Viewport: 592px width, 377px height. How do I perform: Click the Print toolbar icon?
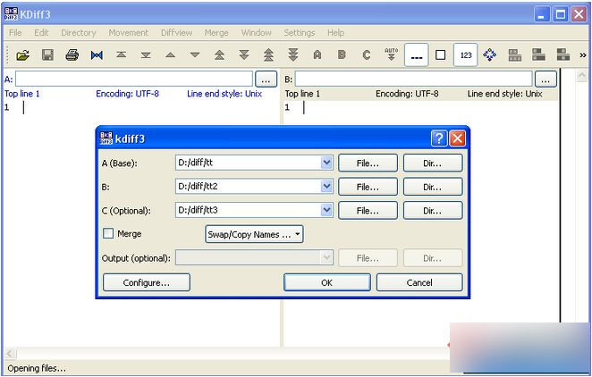[x=72, y=55]
